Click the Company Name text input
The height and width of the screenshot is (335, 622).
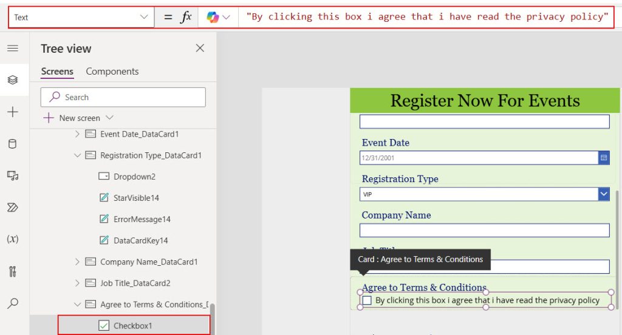[484, 231]
